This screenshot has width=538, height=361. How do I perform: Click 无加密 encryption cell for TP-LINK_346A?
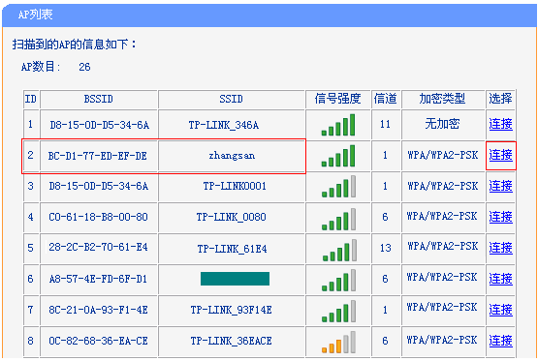pos(442,124)
